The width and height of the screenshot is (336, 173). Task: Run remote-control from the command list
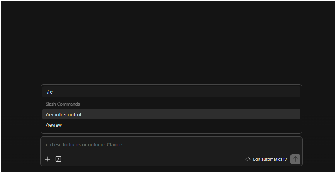tap(63, 114)
